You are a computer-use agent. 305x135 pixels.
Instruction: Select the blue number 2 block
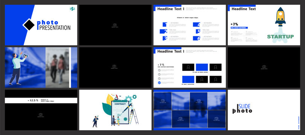(163, 31)
